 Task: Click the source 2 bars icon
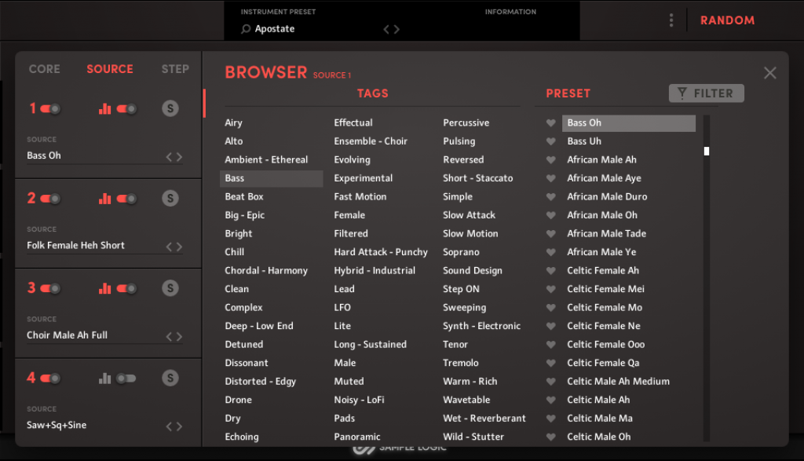tap(104, 198)
